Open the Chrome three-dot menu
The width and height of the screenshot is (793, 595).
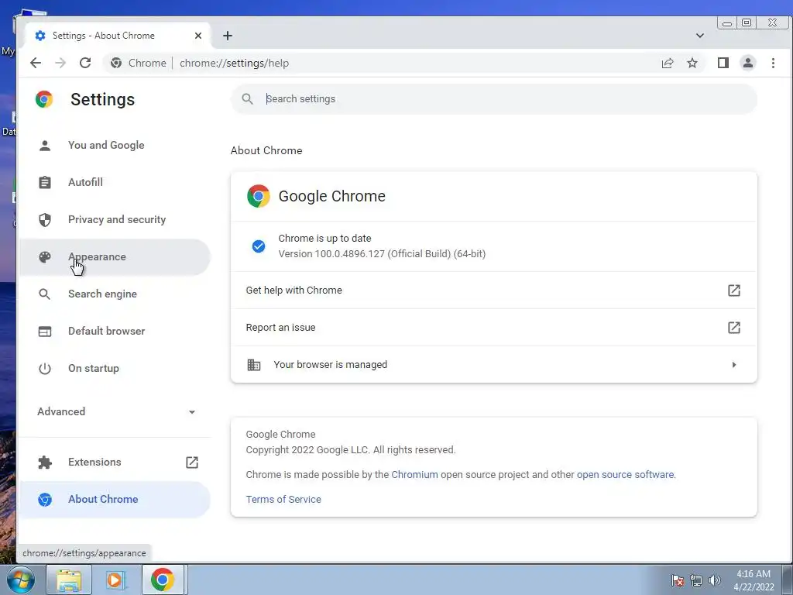pos(773,63)
